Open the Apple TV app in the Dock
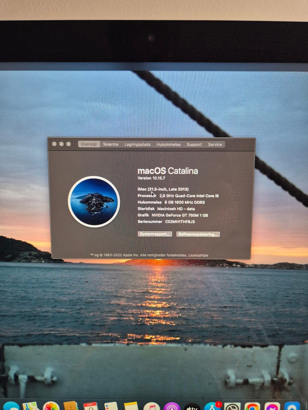Screen dimensions: 308x410 192,406
